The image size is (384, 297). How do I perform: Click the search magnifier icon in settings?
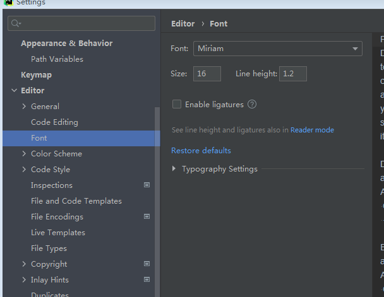16,24
